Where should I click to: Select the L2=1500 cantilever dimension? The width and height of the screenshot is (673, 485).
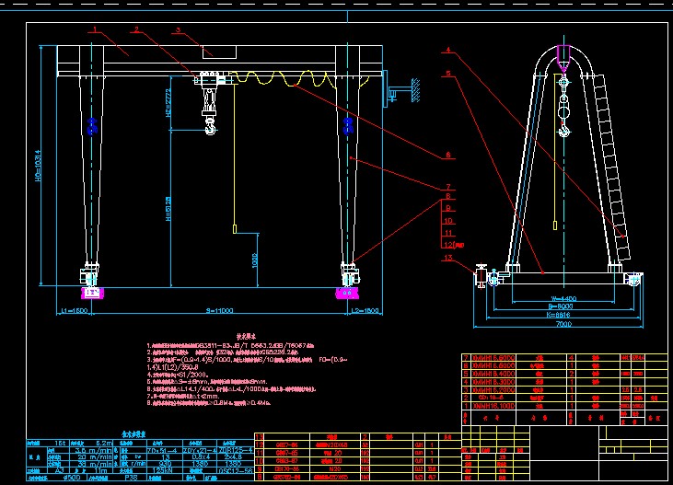[x=365, y=310]
